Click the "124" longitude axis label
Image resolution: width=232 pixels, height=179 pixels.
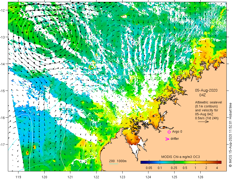pos(148,177)
